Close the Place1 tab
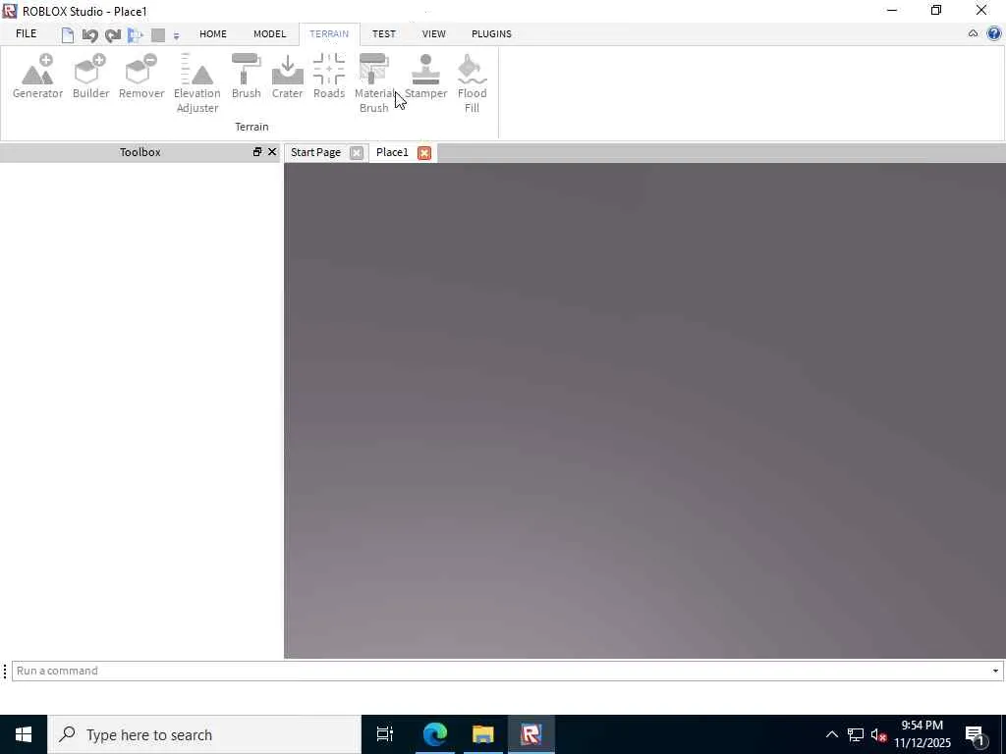Image resolution: width=1006 pixels, height=754 pixels. (x=424, y=152)
